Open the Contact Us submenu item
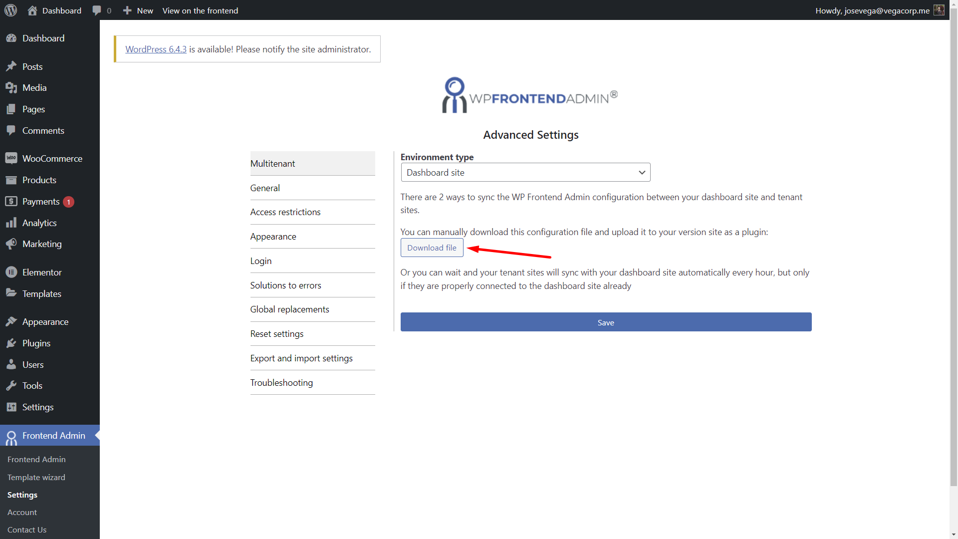958x539 pixels. pos(27,530)
